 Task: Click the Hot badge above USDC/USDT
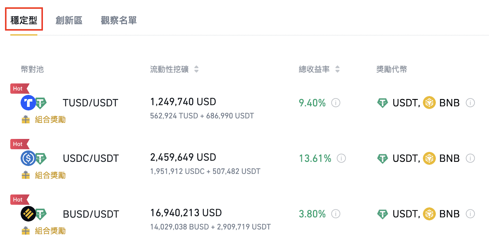click(x=20, y=144)
